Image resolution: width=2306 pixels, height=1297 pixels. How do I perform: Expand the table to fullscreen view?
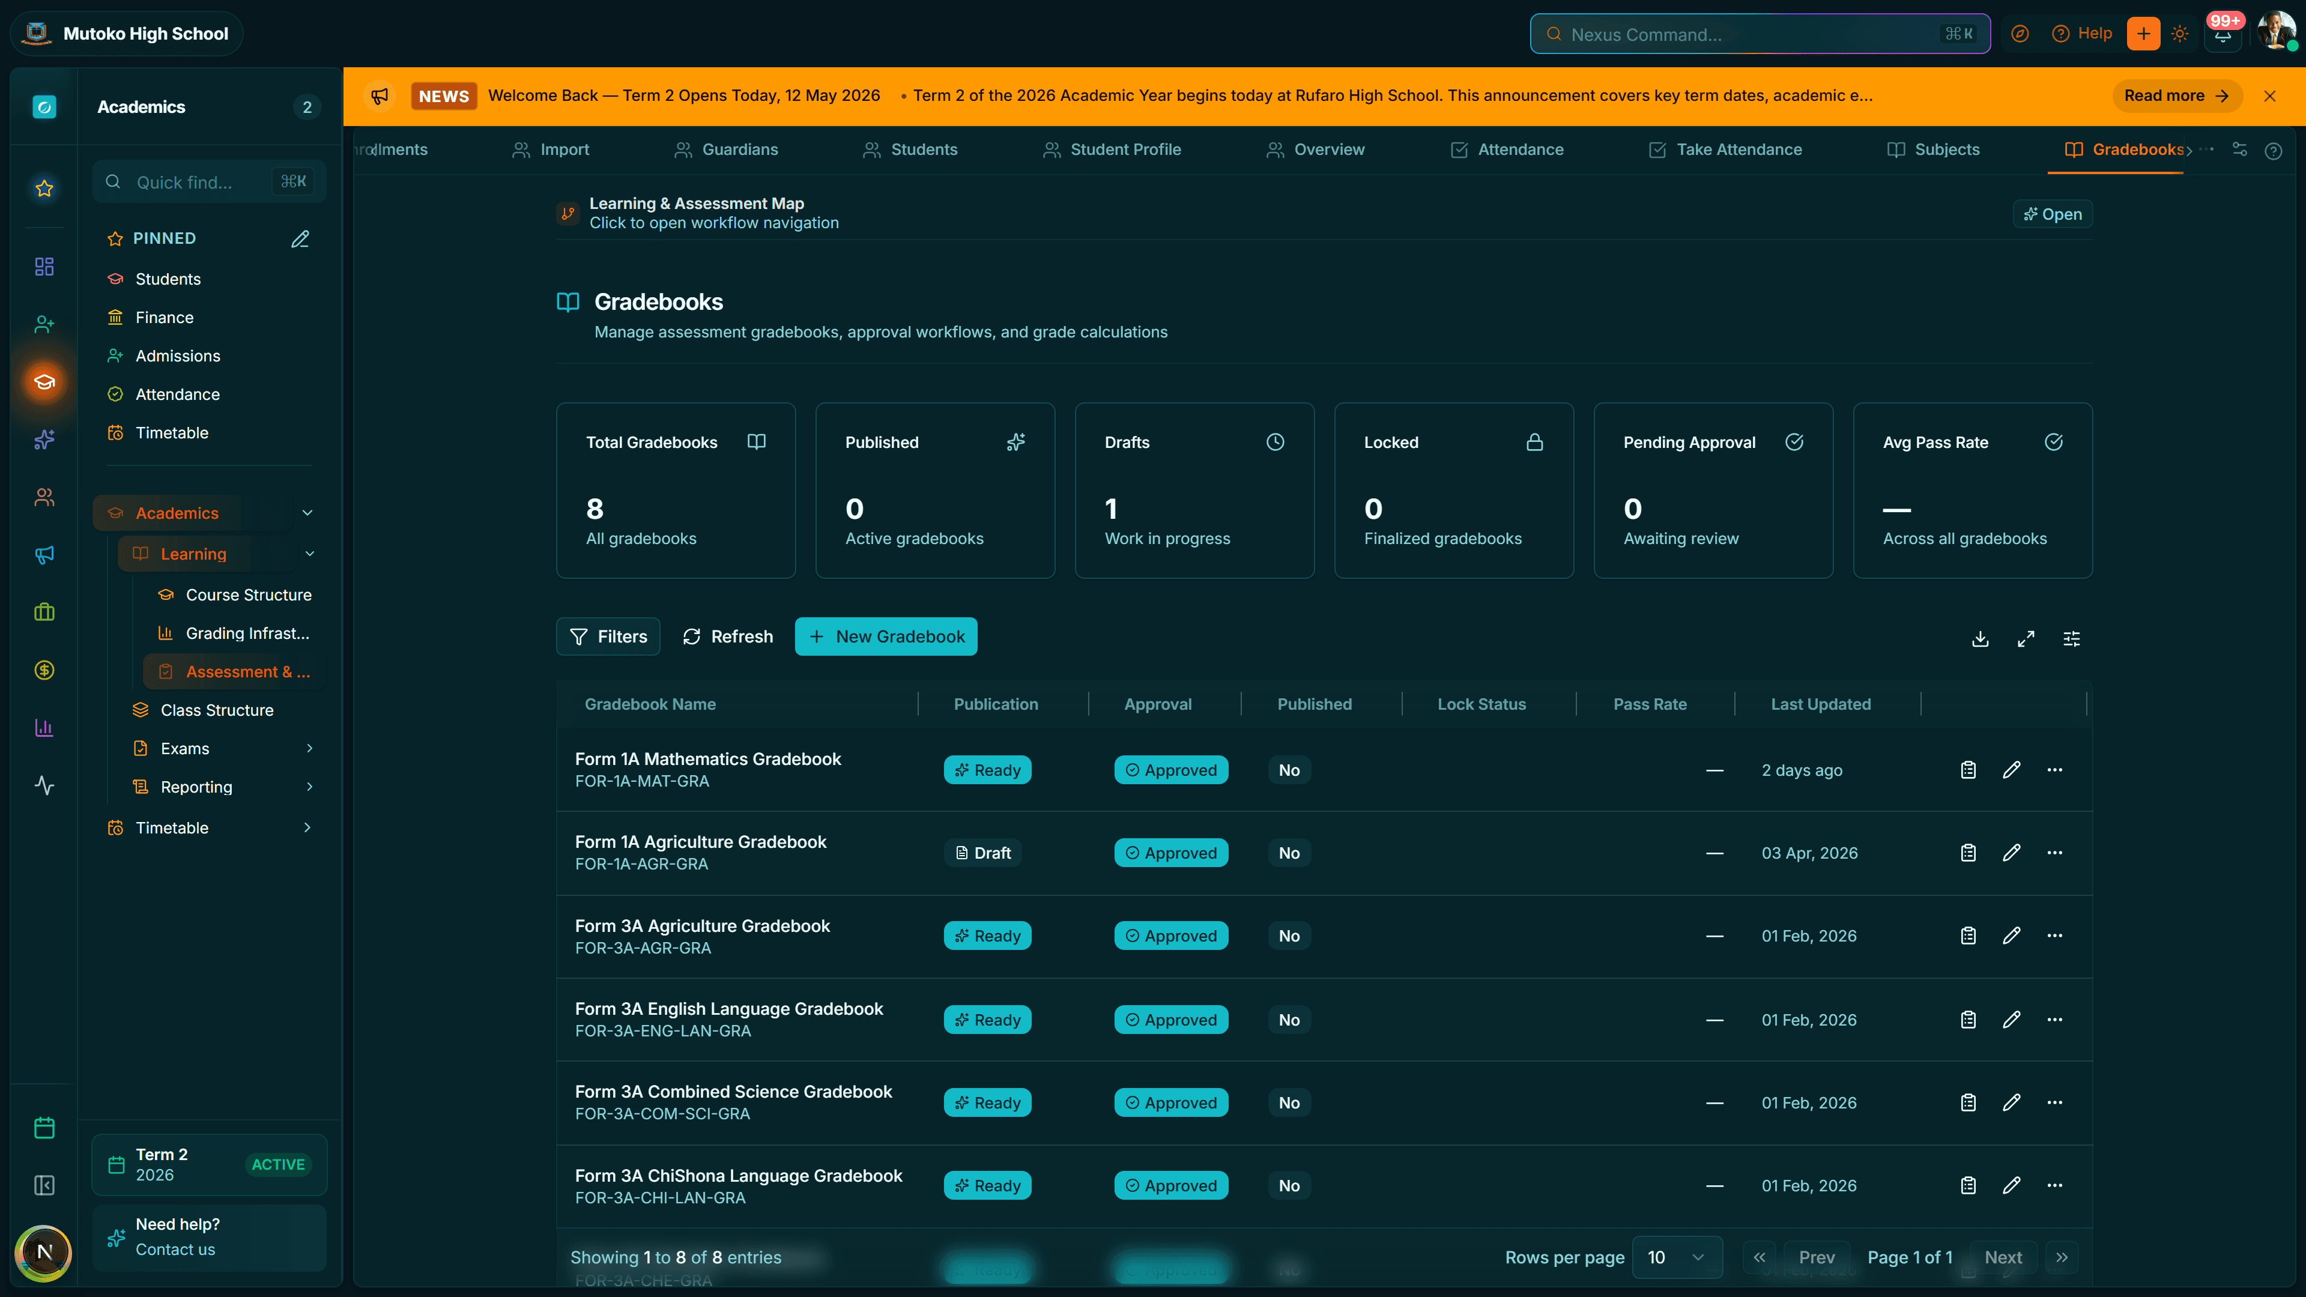(x=2026, y=638)
